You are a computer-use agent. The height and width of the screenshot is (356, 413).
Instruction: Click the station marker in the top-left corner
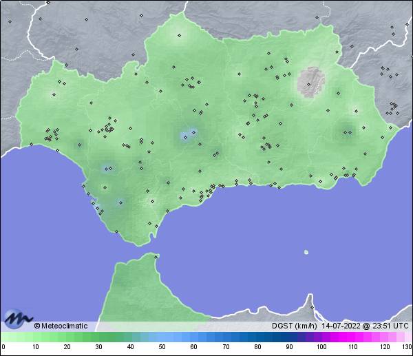tap(10, 21)
